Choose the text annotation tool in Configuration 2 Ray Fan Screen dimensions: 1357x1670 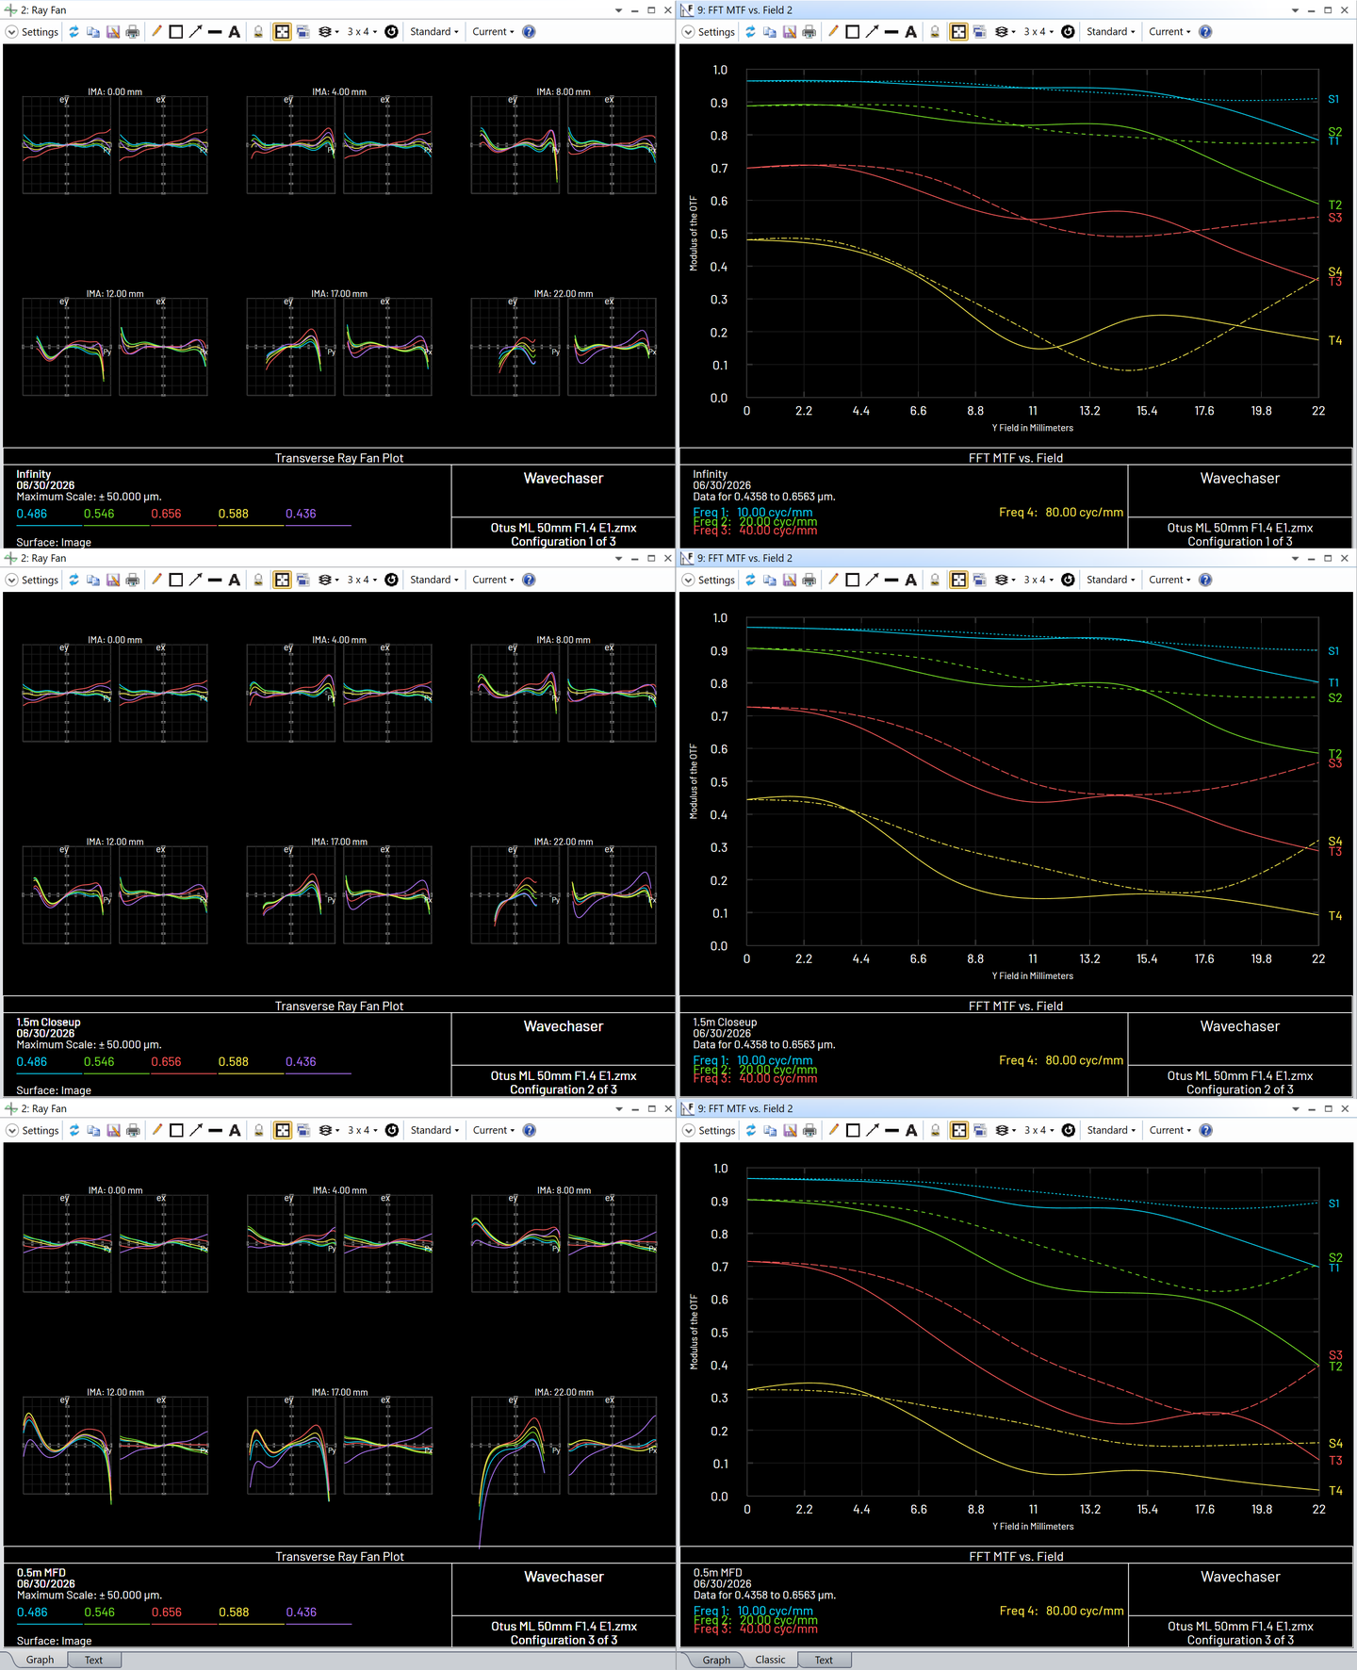(235, 581)
